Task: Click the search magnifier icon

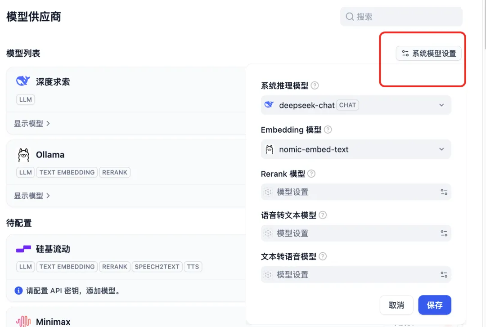Action: tap(350, 17)
